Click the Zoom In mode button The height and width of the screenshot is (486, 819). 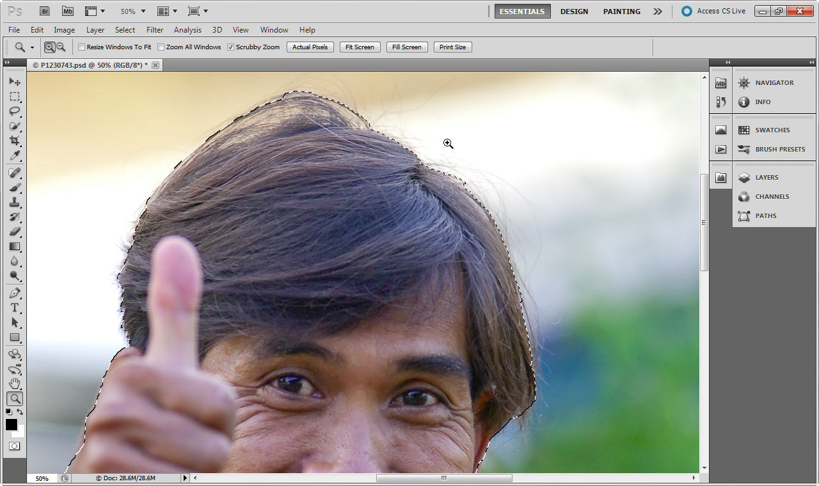[x=49, y=47]
